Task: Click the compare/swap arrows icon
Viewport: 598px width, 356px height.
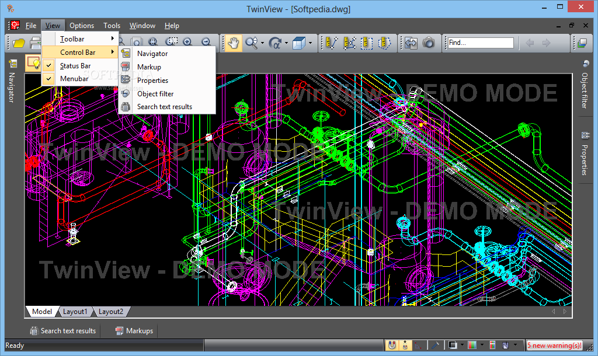Action: [x=411, y=43]
